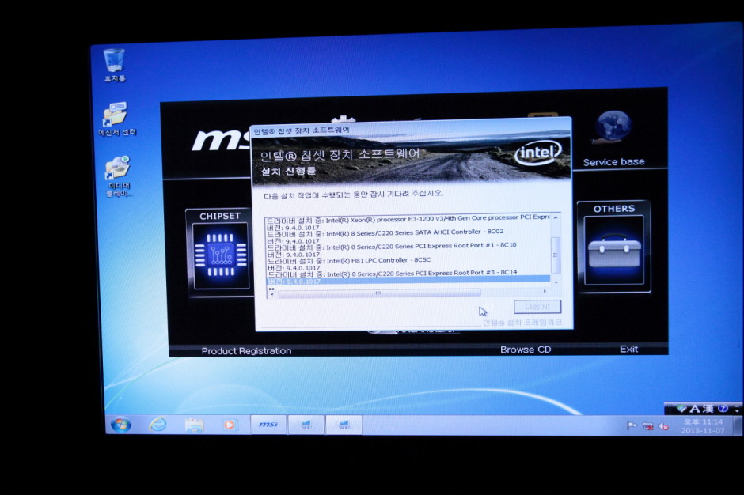This screenshot has height=495, width=744.
Task: Click the 다음(N) button in the Intel dialog
Action: pos(537,307)
